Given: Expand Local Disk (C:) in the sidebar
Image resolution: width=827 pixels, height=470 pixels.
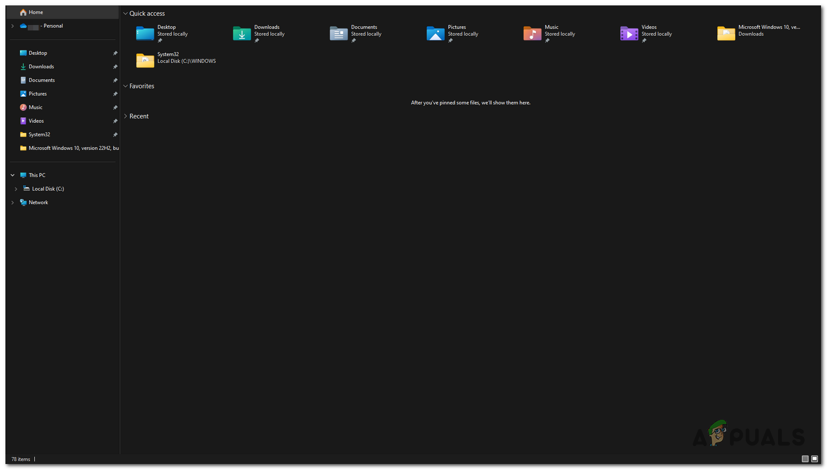Looking at the screenshot, I should 15,189.
